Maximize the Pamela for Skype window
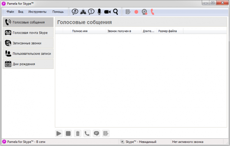The height and width of the screenshot is (146, 230). tap(213, 3)
